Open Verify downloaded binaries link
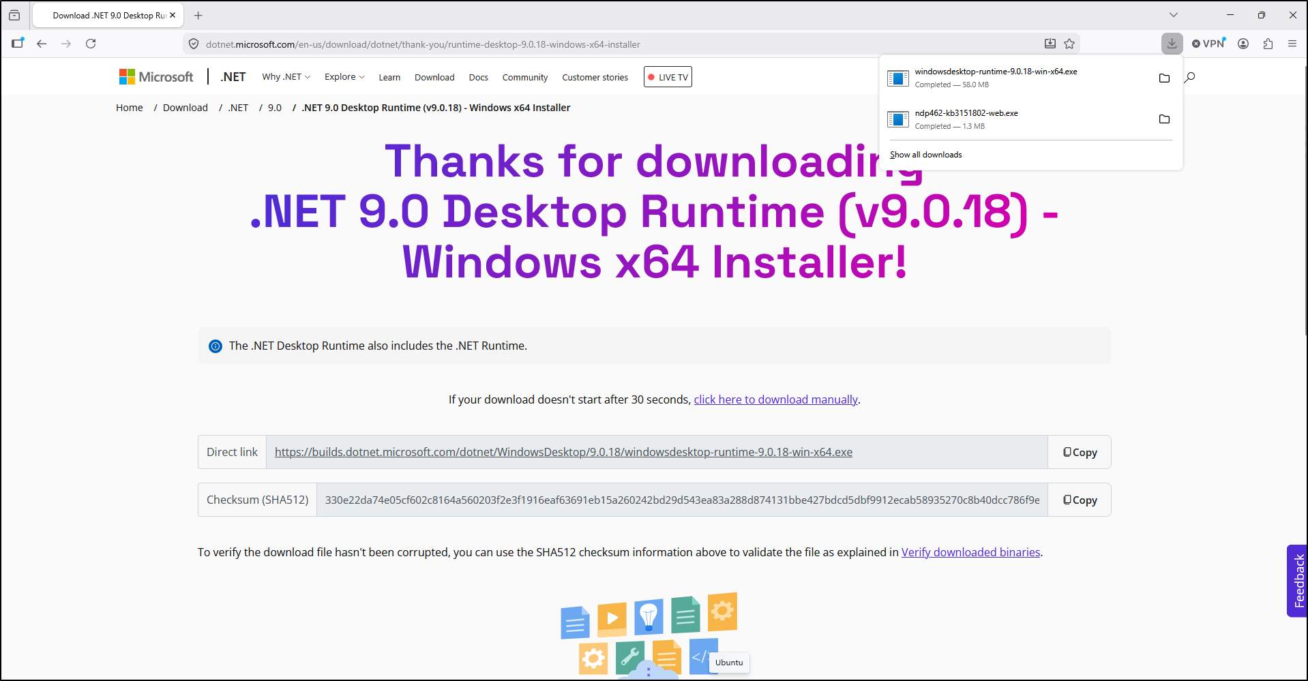Viewport: 1308px width, 681px height. (970, 552)
